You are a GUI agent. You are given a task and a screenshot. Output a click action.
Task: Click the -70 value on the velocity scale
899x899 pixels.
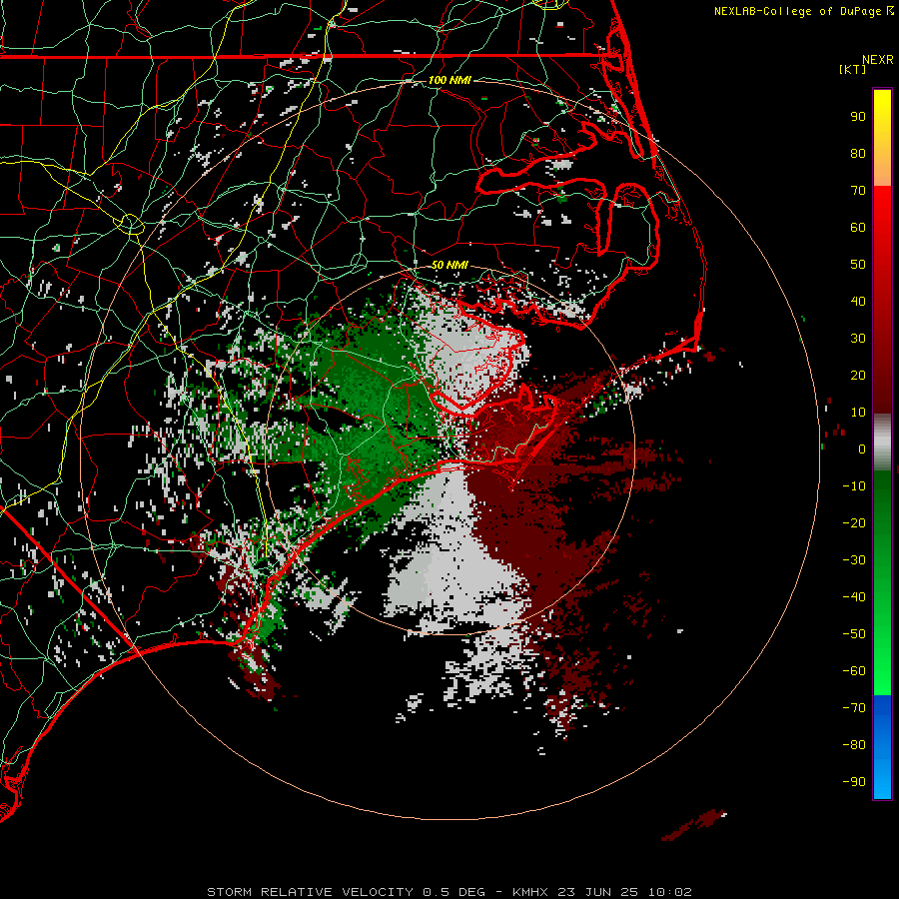pos(854,708)
